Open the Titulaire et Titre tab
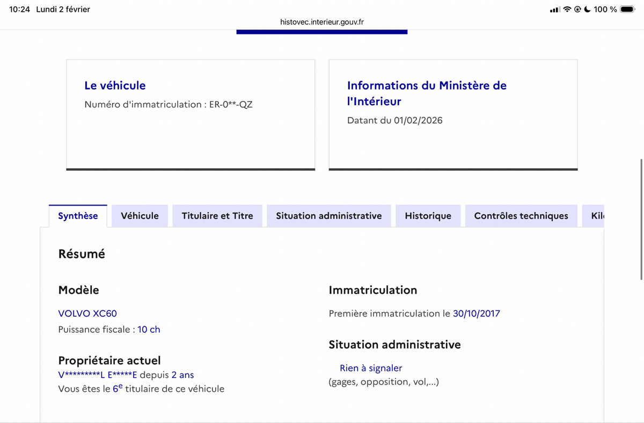Screen dimensions: 644x423 click(x=217, y=216)
